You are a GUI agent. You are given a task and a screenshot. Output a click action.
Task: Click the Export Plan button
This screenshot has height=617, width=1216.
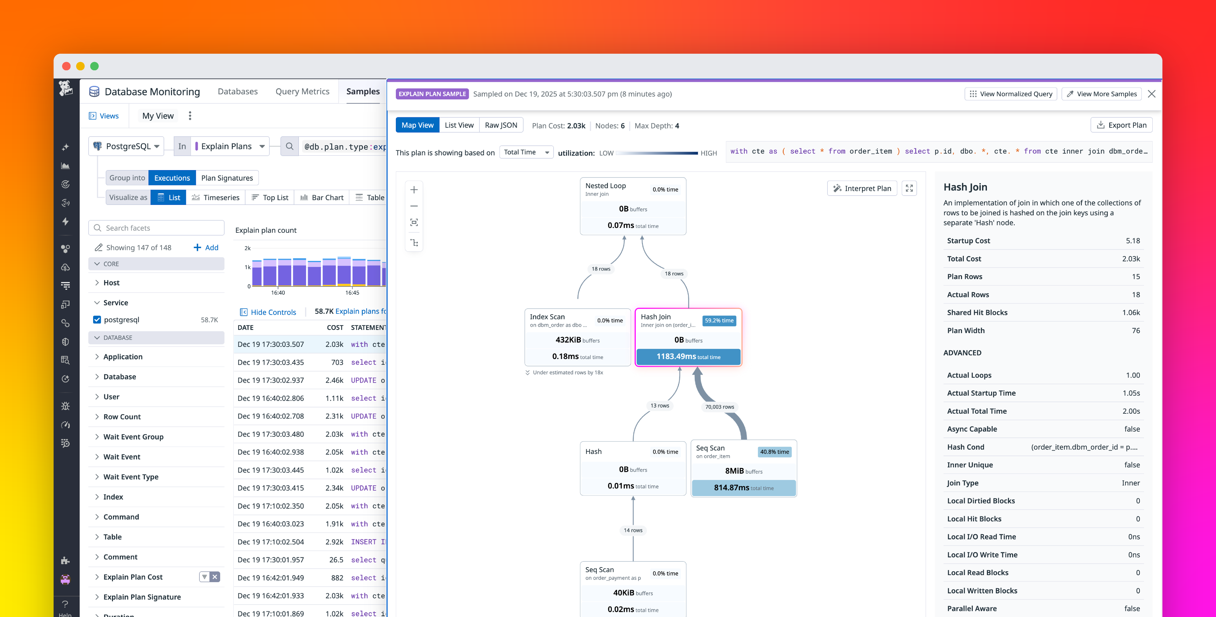click(x=1121, y=125)
